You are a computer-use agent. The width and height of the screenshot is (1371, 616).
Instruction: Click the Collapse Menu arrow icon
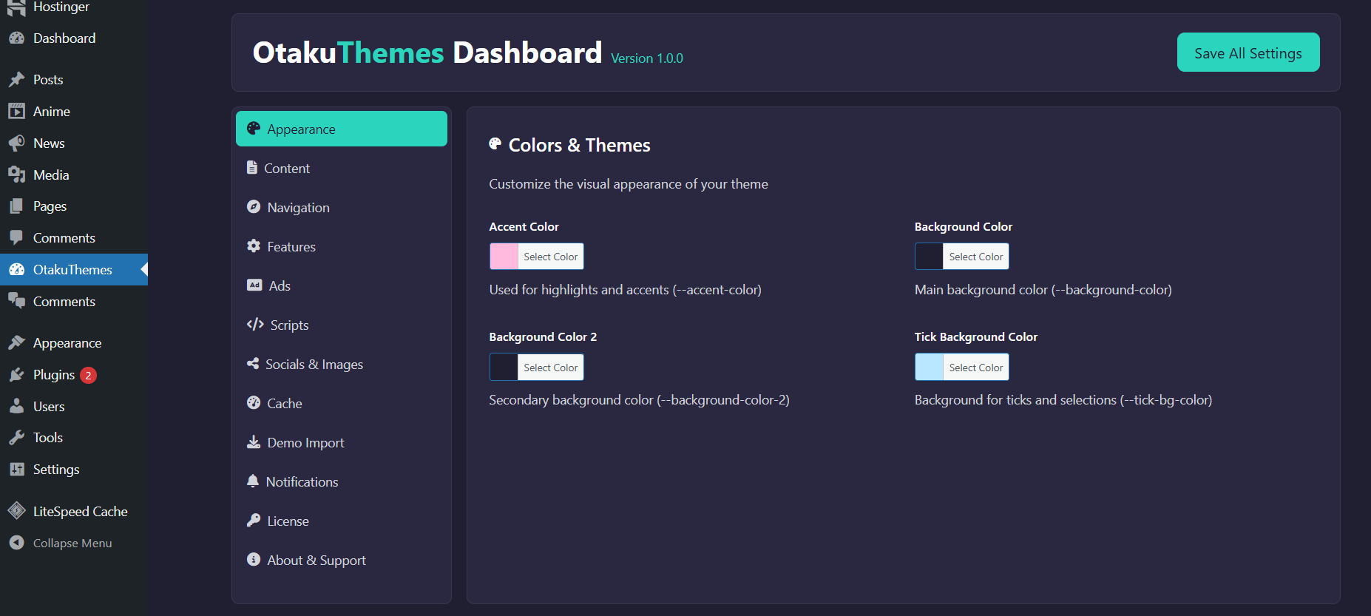[17, 543]
